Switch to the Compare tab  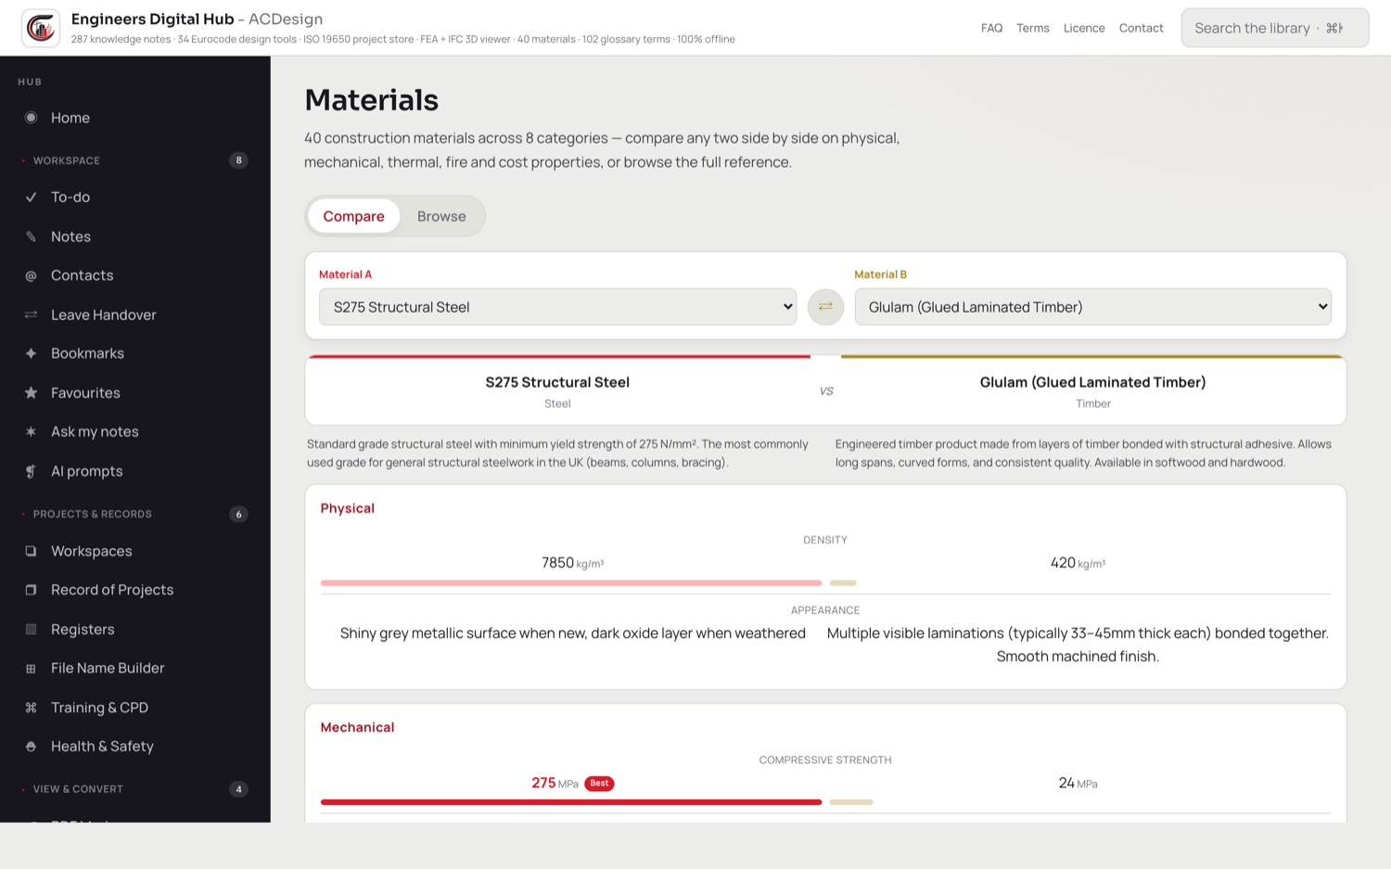[x=353, y=216]
